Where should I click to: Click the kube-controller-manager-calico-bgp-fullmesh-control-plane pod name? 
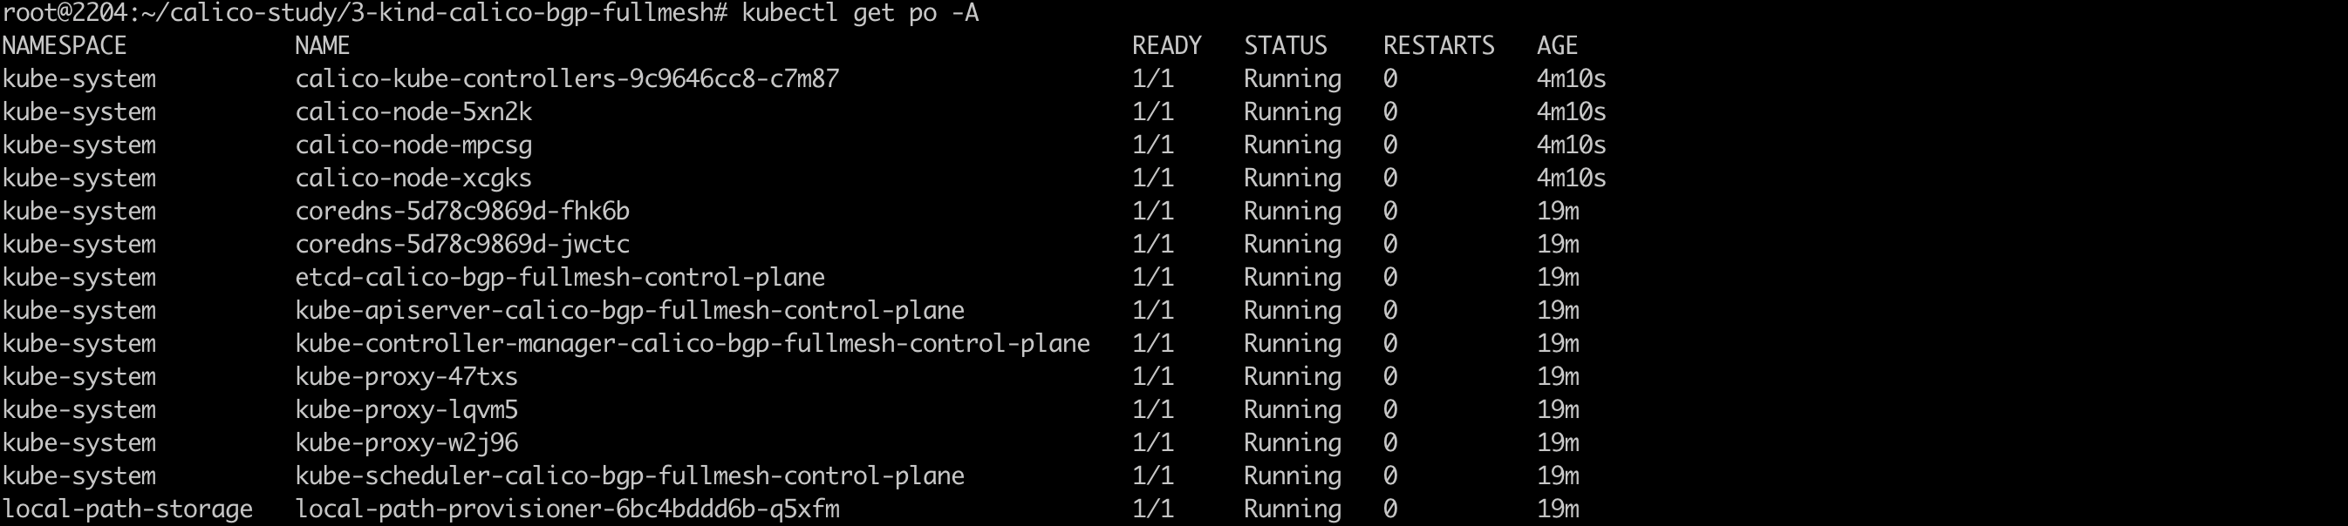[692, 344]
